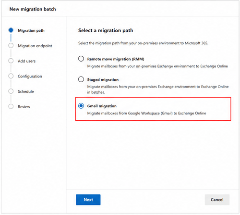Click the on-premises to Microsoft 365 instruction text

[143, 43]
